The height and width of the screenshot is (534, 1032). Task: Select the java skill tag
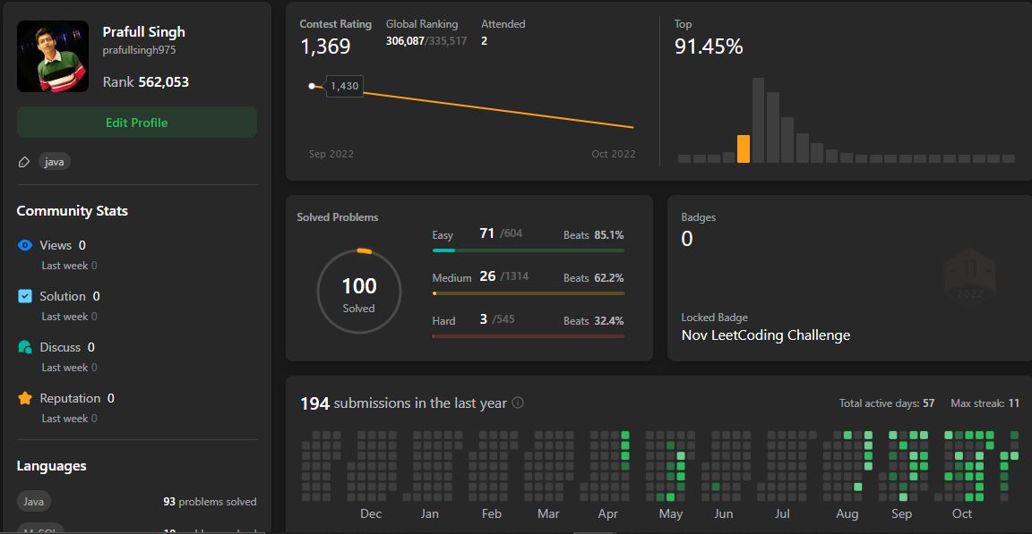point(54,162)
